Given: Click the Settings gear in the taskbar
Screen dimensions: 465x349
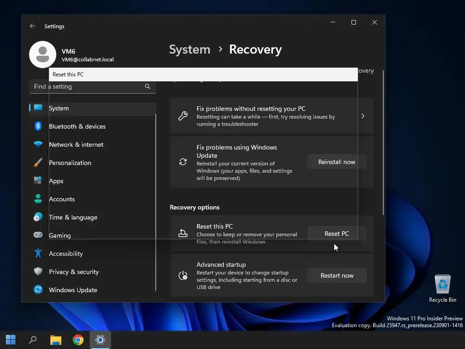Looking at the screenshot, I should pyautogui.click(x=100, y=340).
